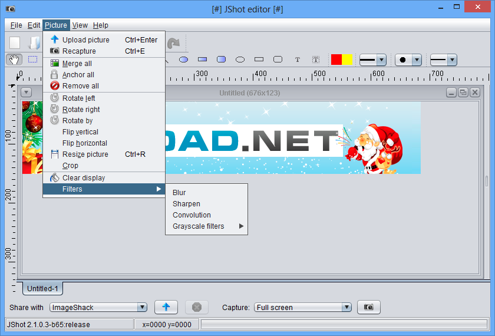This screenshot has width=495, height=336.
Task: Minimize the Untitled internal frame
Action: point(451,93)
